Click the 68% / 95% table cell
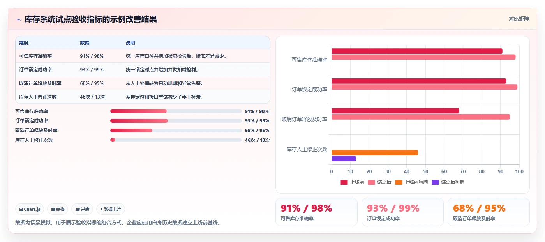Viewport: 545px width, 242px height. 92,83
